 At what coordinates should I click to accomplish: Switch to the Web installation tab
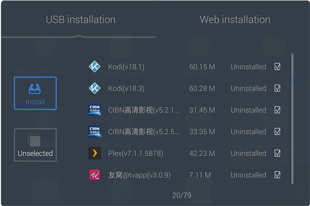(235, 20)
